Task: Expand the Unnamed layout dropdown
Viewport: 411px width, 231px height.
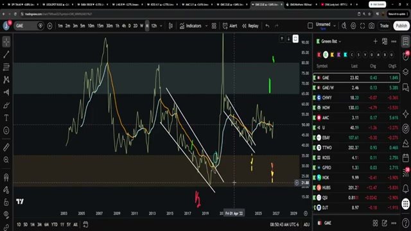Action: [x=335, y=26]
